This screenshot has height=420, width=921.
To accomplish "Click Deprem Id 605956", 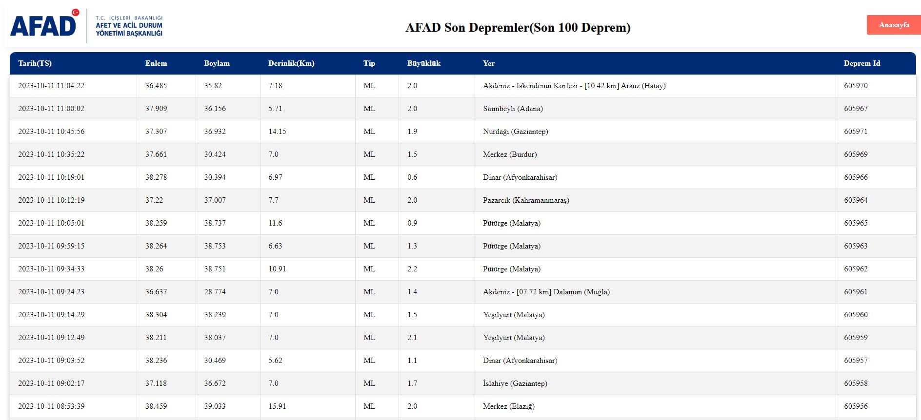I will pyautogui.click(x=856, y=406).
